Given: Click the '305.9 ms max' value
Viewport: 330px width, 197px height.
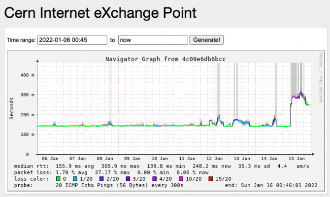Looking at the screenshot, I should pos(120,166).
